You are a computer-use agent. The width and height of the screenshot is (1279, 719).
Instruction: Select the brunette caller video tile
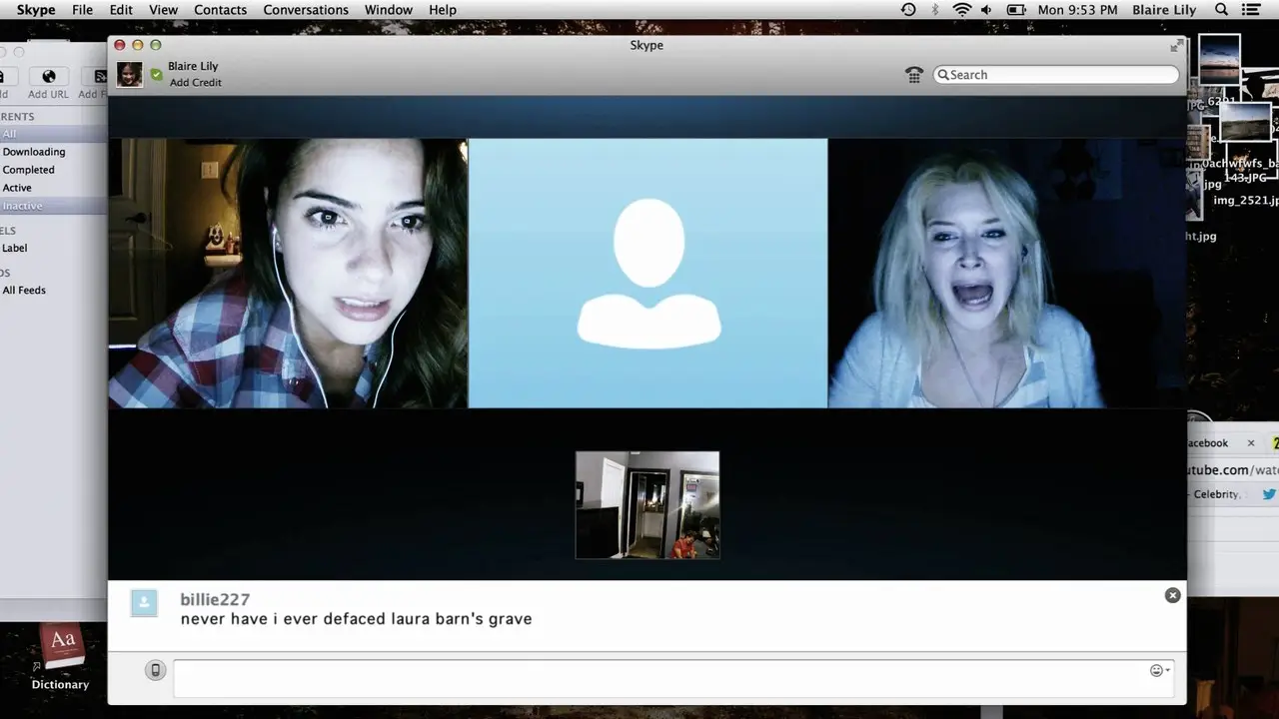click(x=288, y=273)
